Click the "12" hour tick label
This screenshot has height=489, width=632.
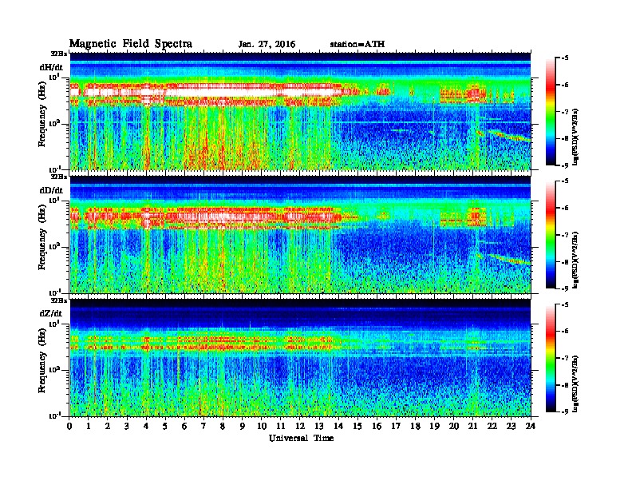[x=300, y=426]
